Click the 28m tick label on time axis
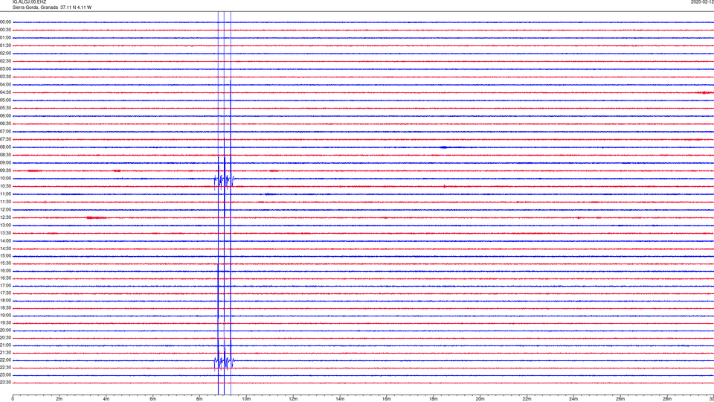The image size is (714, 402). 667,399
